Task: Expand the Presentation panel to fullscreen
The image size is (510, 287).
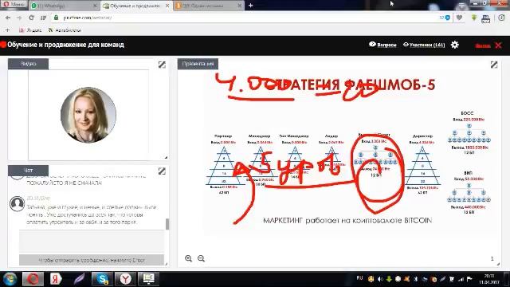Action: pyautogui.click(x=494, y=65)
